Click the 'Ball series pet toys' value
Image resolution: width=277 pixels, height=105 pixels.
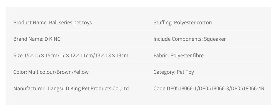pos(70,23)
